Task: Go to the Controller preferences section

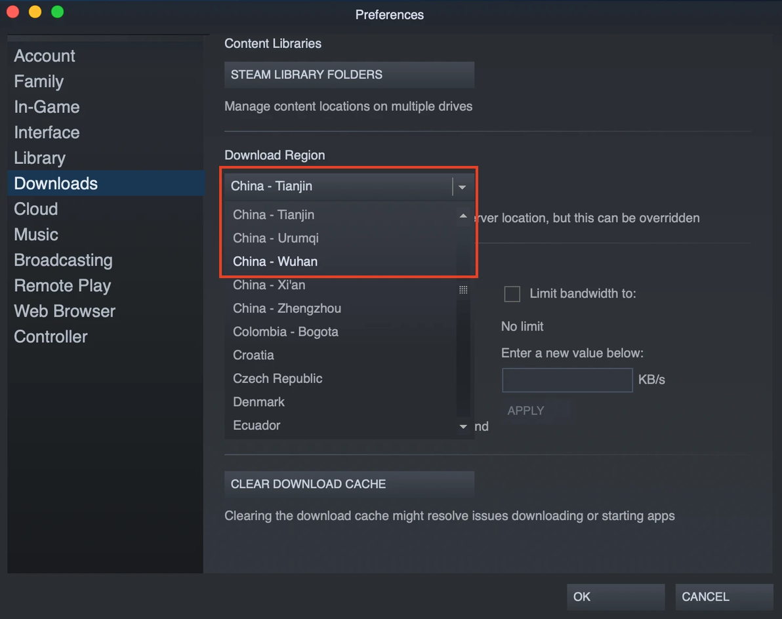Action: click(x=51, y=337)
